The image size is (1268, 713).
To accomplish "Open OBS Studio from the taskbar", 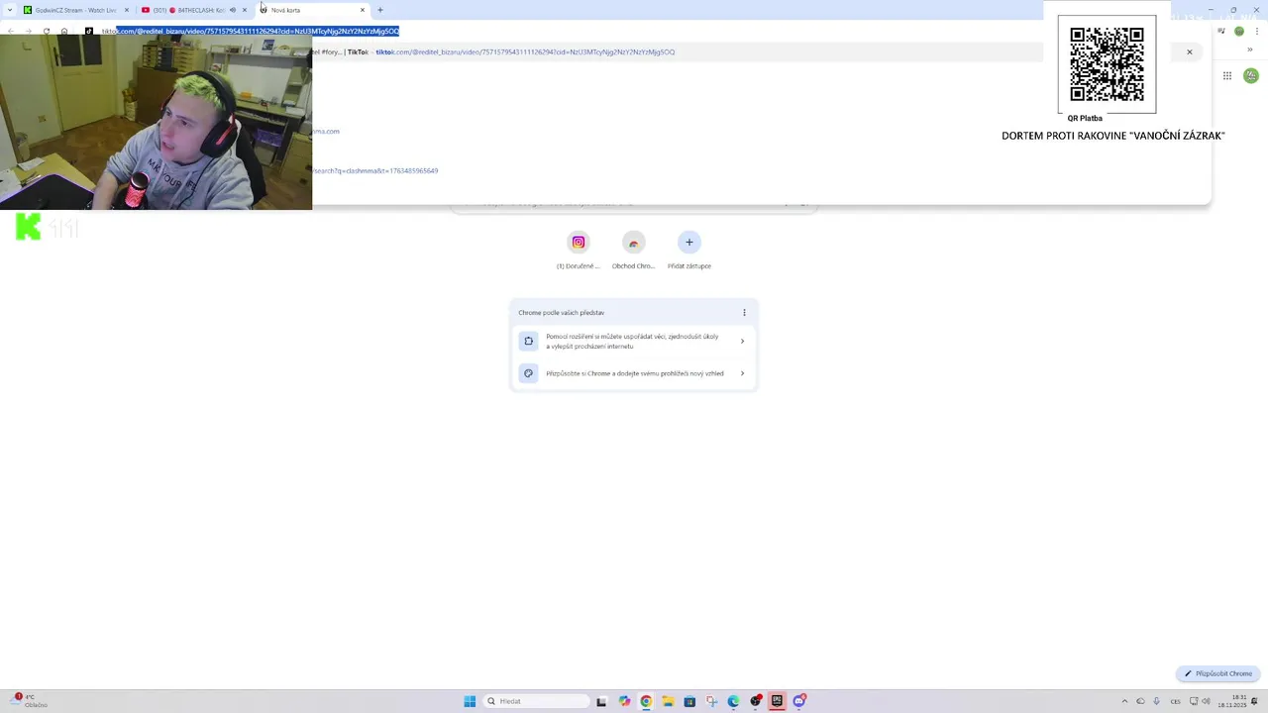I will click(x=756, y=701).
